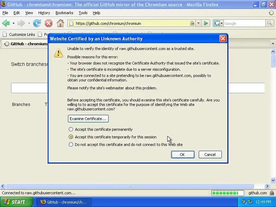Click the 12:49 PM taskbar clock
This screenshot has height=207, width=276.
click(x=263, y=202)
